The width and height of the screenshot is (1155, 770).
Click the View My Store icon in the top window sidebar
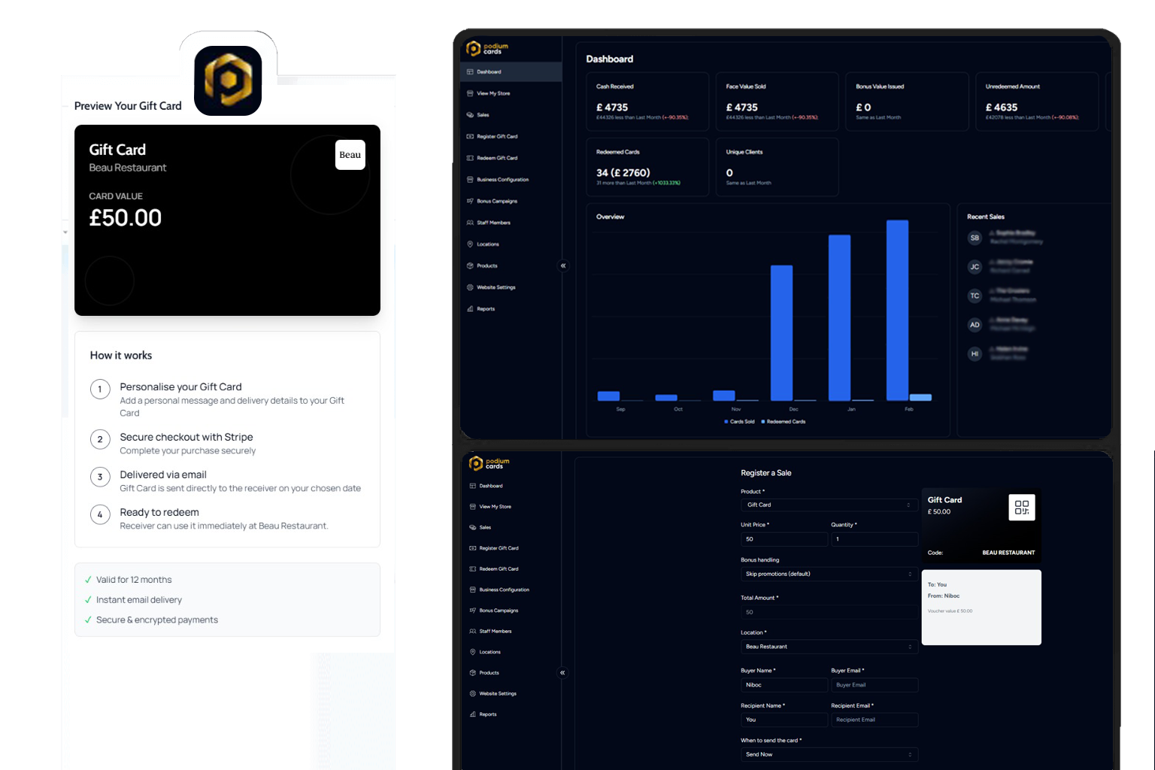(x=470, y=93)
